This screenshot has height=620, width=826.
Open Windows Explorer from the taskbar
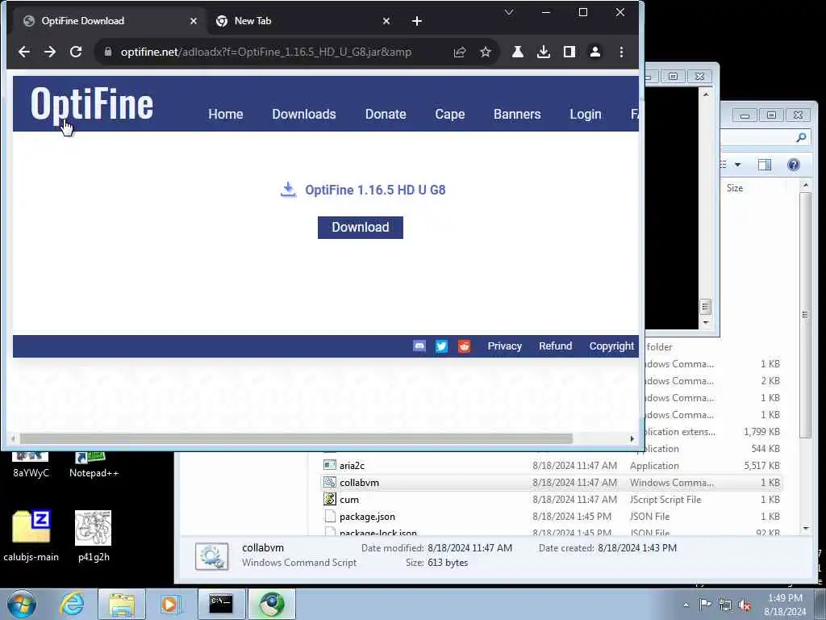[122, 604]
